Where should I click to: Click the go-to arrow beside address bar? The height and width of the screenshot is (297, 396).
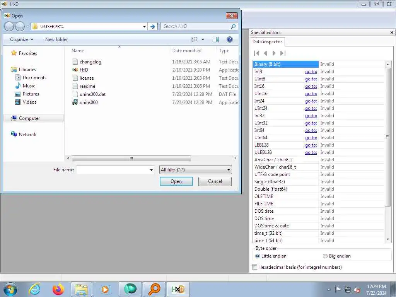(x=152, y=26)
